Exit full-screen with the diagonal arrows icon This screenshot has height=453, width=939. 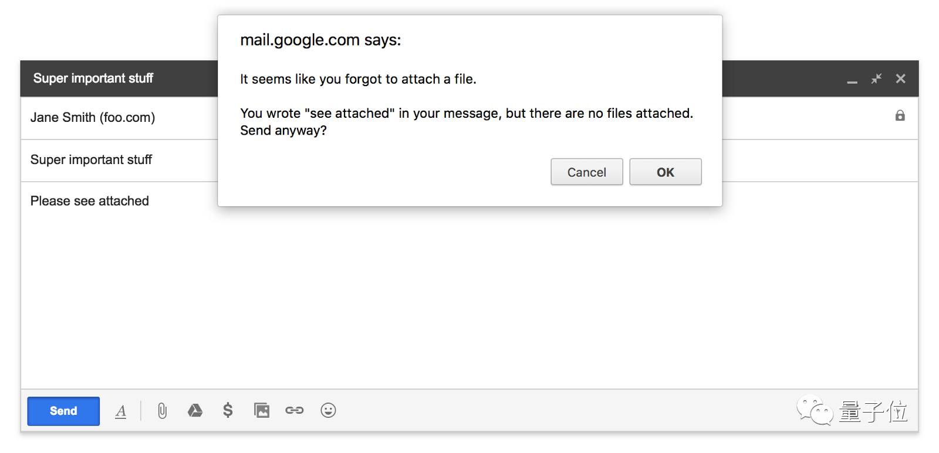coord(876,79)
